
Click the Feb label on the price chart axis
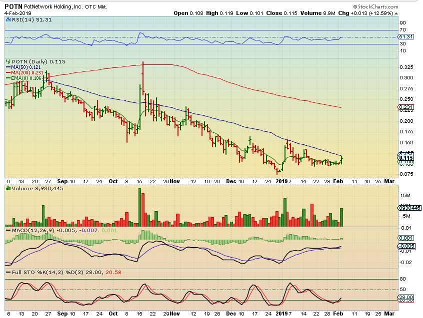(x=338, y=182)
